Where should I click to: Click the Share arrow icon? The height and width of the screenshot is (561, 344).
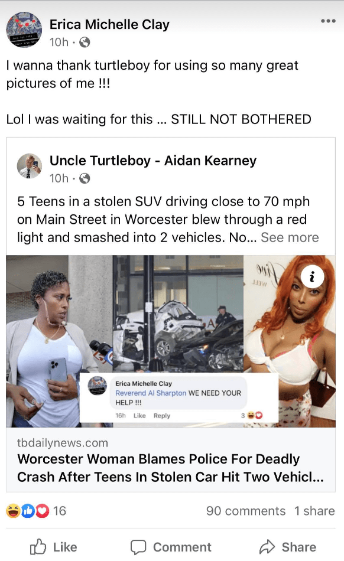pyautogui.click(x=267, y=547)
